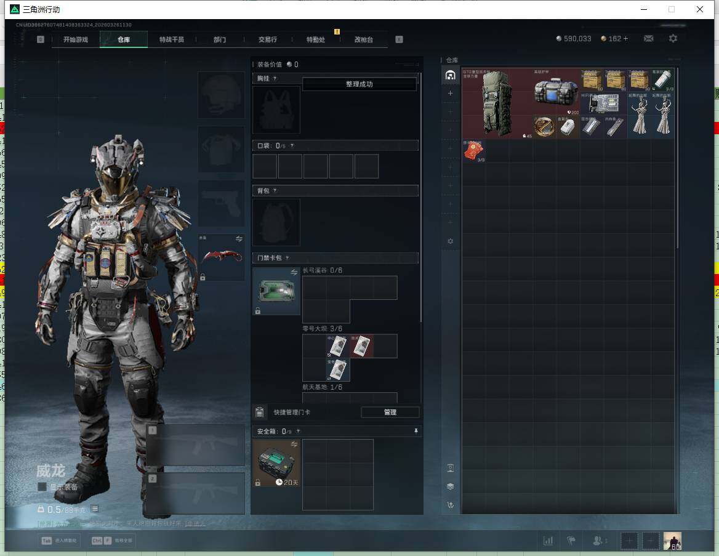This screenshot has height=556, width=719.
Task: Click the Ctrl F shortcut button
Action: tap(113, 541)
